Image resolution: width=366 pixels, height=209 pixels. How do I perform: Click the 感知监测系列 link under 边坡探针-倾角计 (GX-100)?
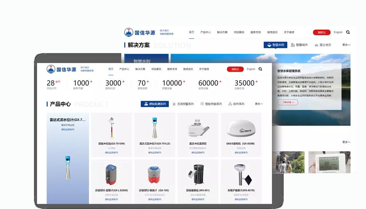pos(155,200)
